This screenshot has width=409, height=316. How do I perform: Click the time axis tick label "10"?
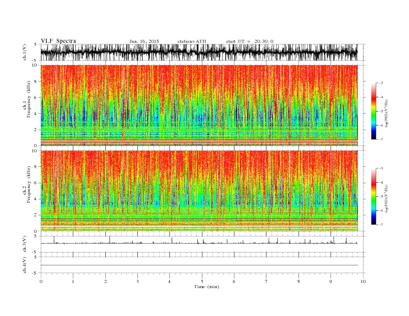363,281
